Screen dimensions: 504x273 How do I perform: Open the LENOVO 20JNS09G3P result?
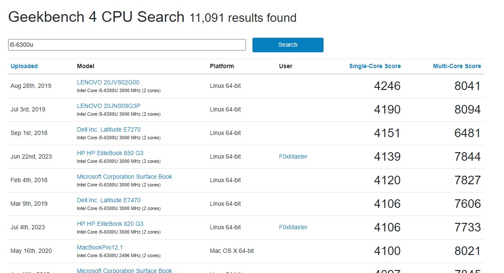point(108,106)
